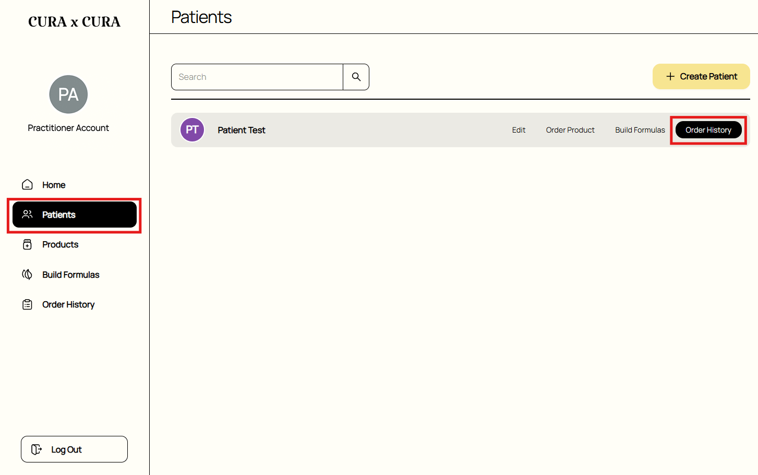Click the magnifying glass search icon
Image resolution: width=758 pixels, height=475 pixels.
(356, 77)
